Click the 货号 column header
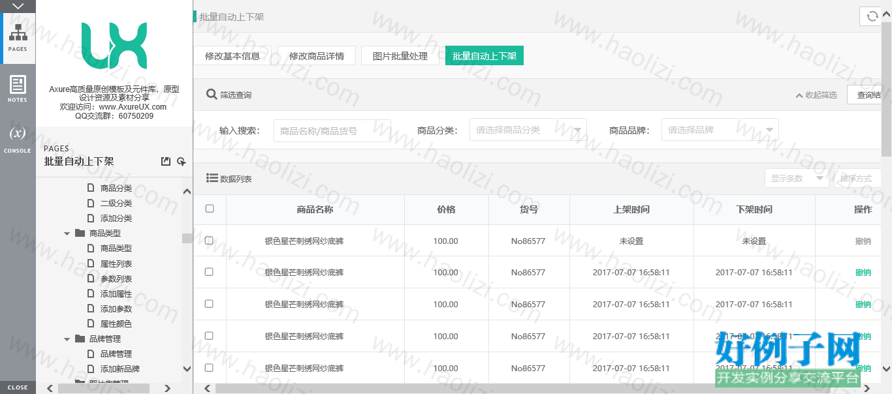Viewport: 892px width, 394px height. coord(529,209)
